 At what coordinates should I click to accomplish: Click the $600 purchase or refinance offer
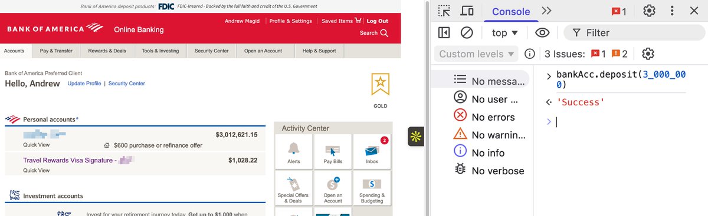(x=158, y=145)
